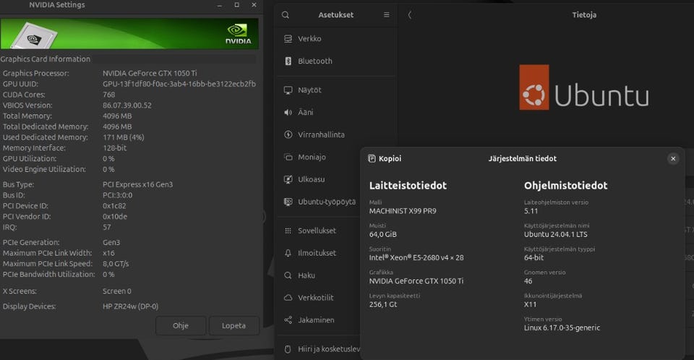Click the Ubuntu-työpöytä desktop icon
The width and height of the screenshot is (694, 360).
tap(288, 202)
